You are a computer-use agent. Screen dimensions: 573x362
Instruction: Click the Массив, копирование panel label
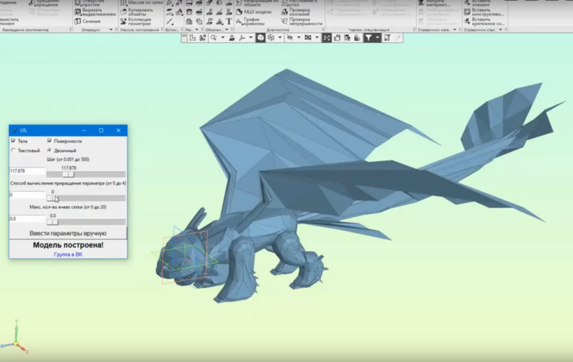(140, 29)
